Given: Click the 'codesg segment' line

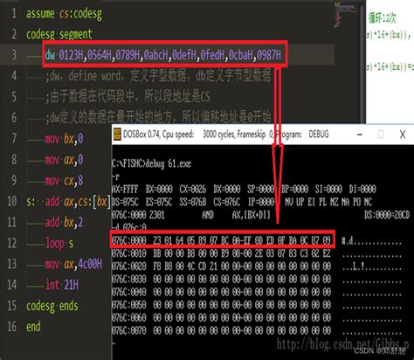Looking at the screenshot, I should tap(59, 34).
